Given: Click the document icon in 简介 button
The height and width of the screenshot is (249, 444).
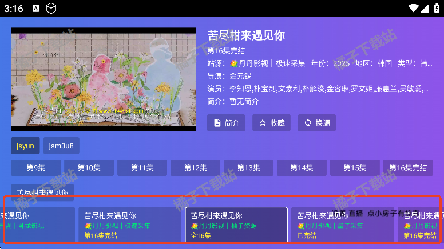Looking at the screenshot, I should (x=217, y=123).
